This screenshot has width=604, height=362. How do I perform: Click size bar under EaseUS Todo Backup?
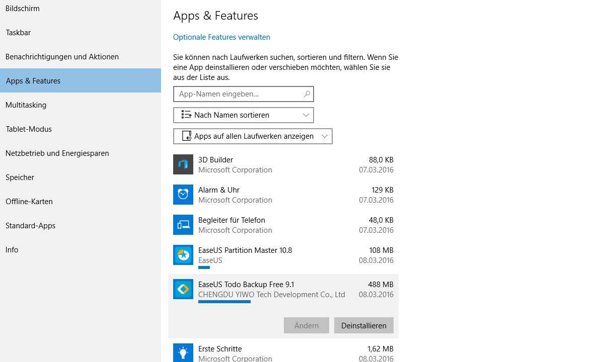click(x=224, y=302)
